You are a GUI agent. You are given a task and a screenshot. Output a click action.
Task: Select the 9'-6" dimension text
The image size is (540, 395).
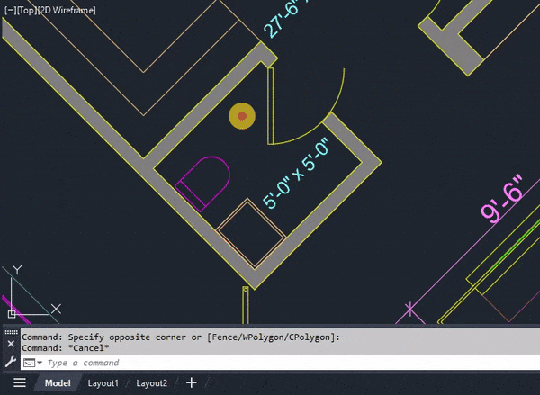[501, 199]
